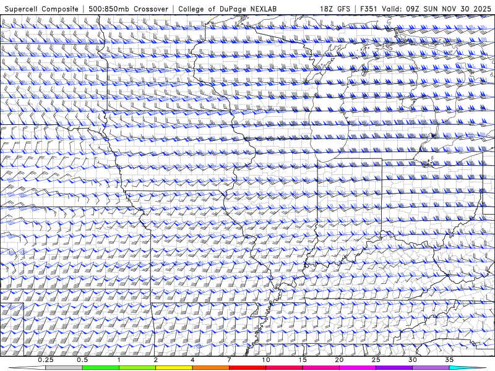
Task: Click the yellow 2–4 legend segment
Action: click(174, 368)
